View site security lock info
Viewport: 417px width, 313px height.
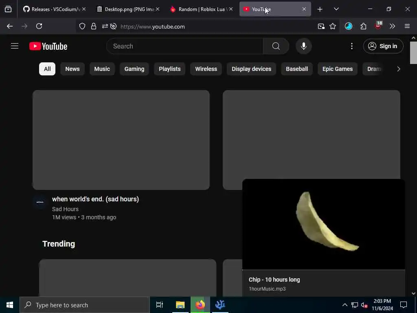pyautogui.click(x=93, y=26)
